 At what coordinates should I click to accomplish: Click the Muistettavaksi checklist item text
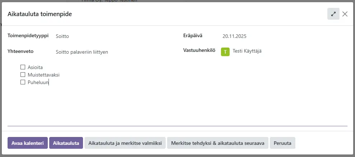pos(43,75)
